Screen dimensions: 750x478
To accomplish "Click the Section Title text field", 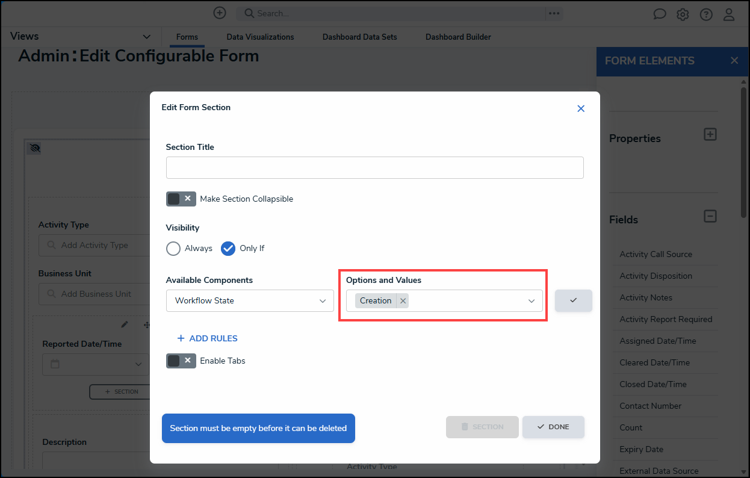I will tap(374, 167).
